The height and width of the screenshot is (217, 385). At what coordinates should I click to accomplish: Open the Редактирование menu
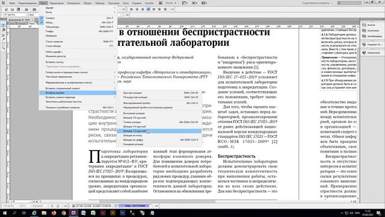point(28,3)
